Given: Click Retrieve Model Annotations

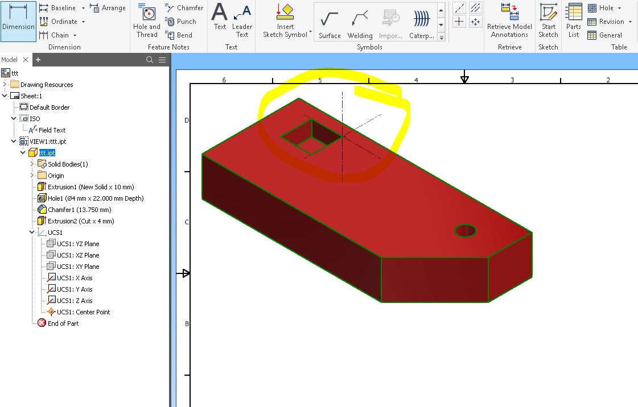Looking at the screenshot, I should tap(509, 20).
